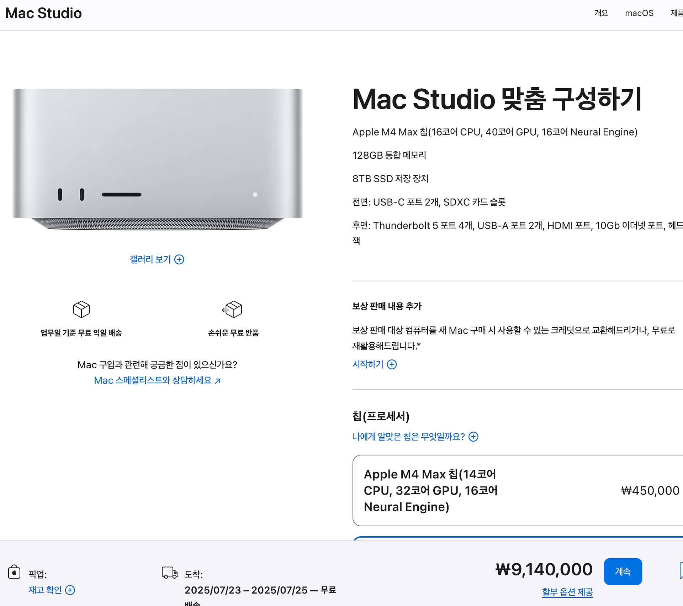Click plus icon next to 갤러리 보기

click(179, 259)
